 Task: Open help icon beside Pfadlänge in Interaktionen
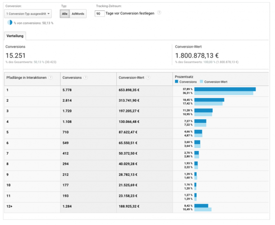(x=50, y=77)
